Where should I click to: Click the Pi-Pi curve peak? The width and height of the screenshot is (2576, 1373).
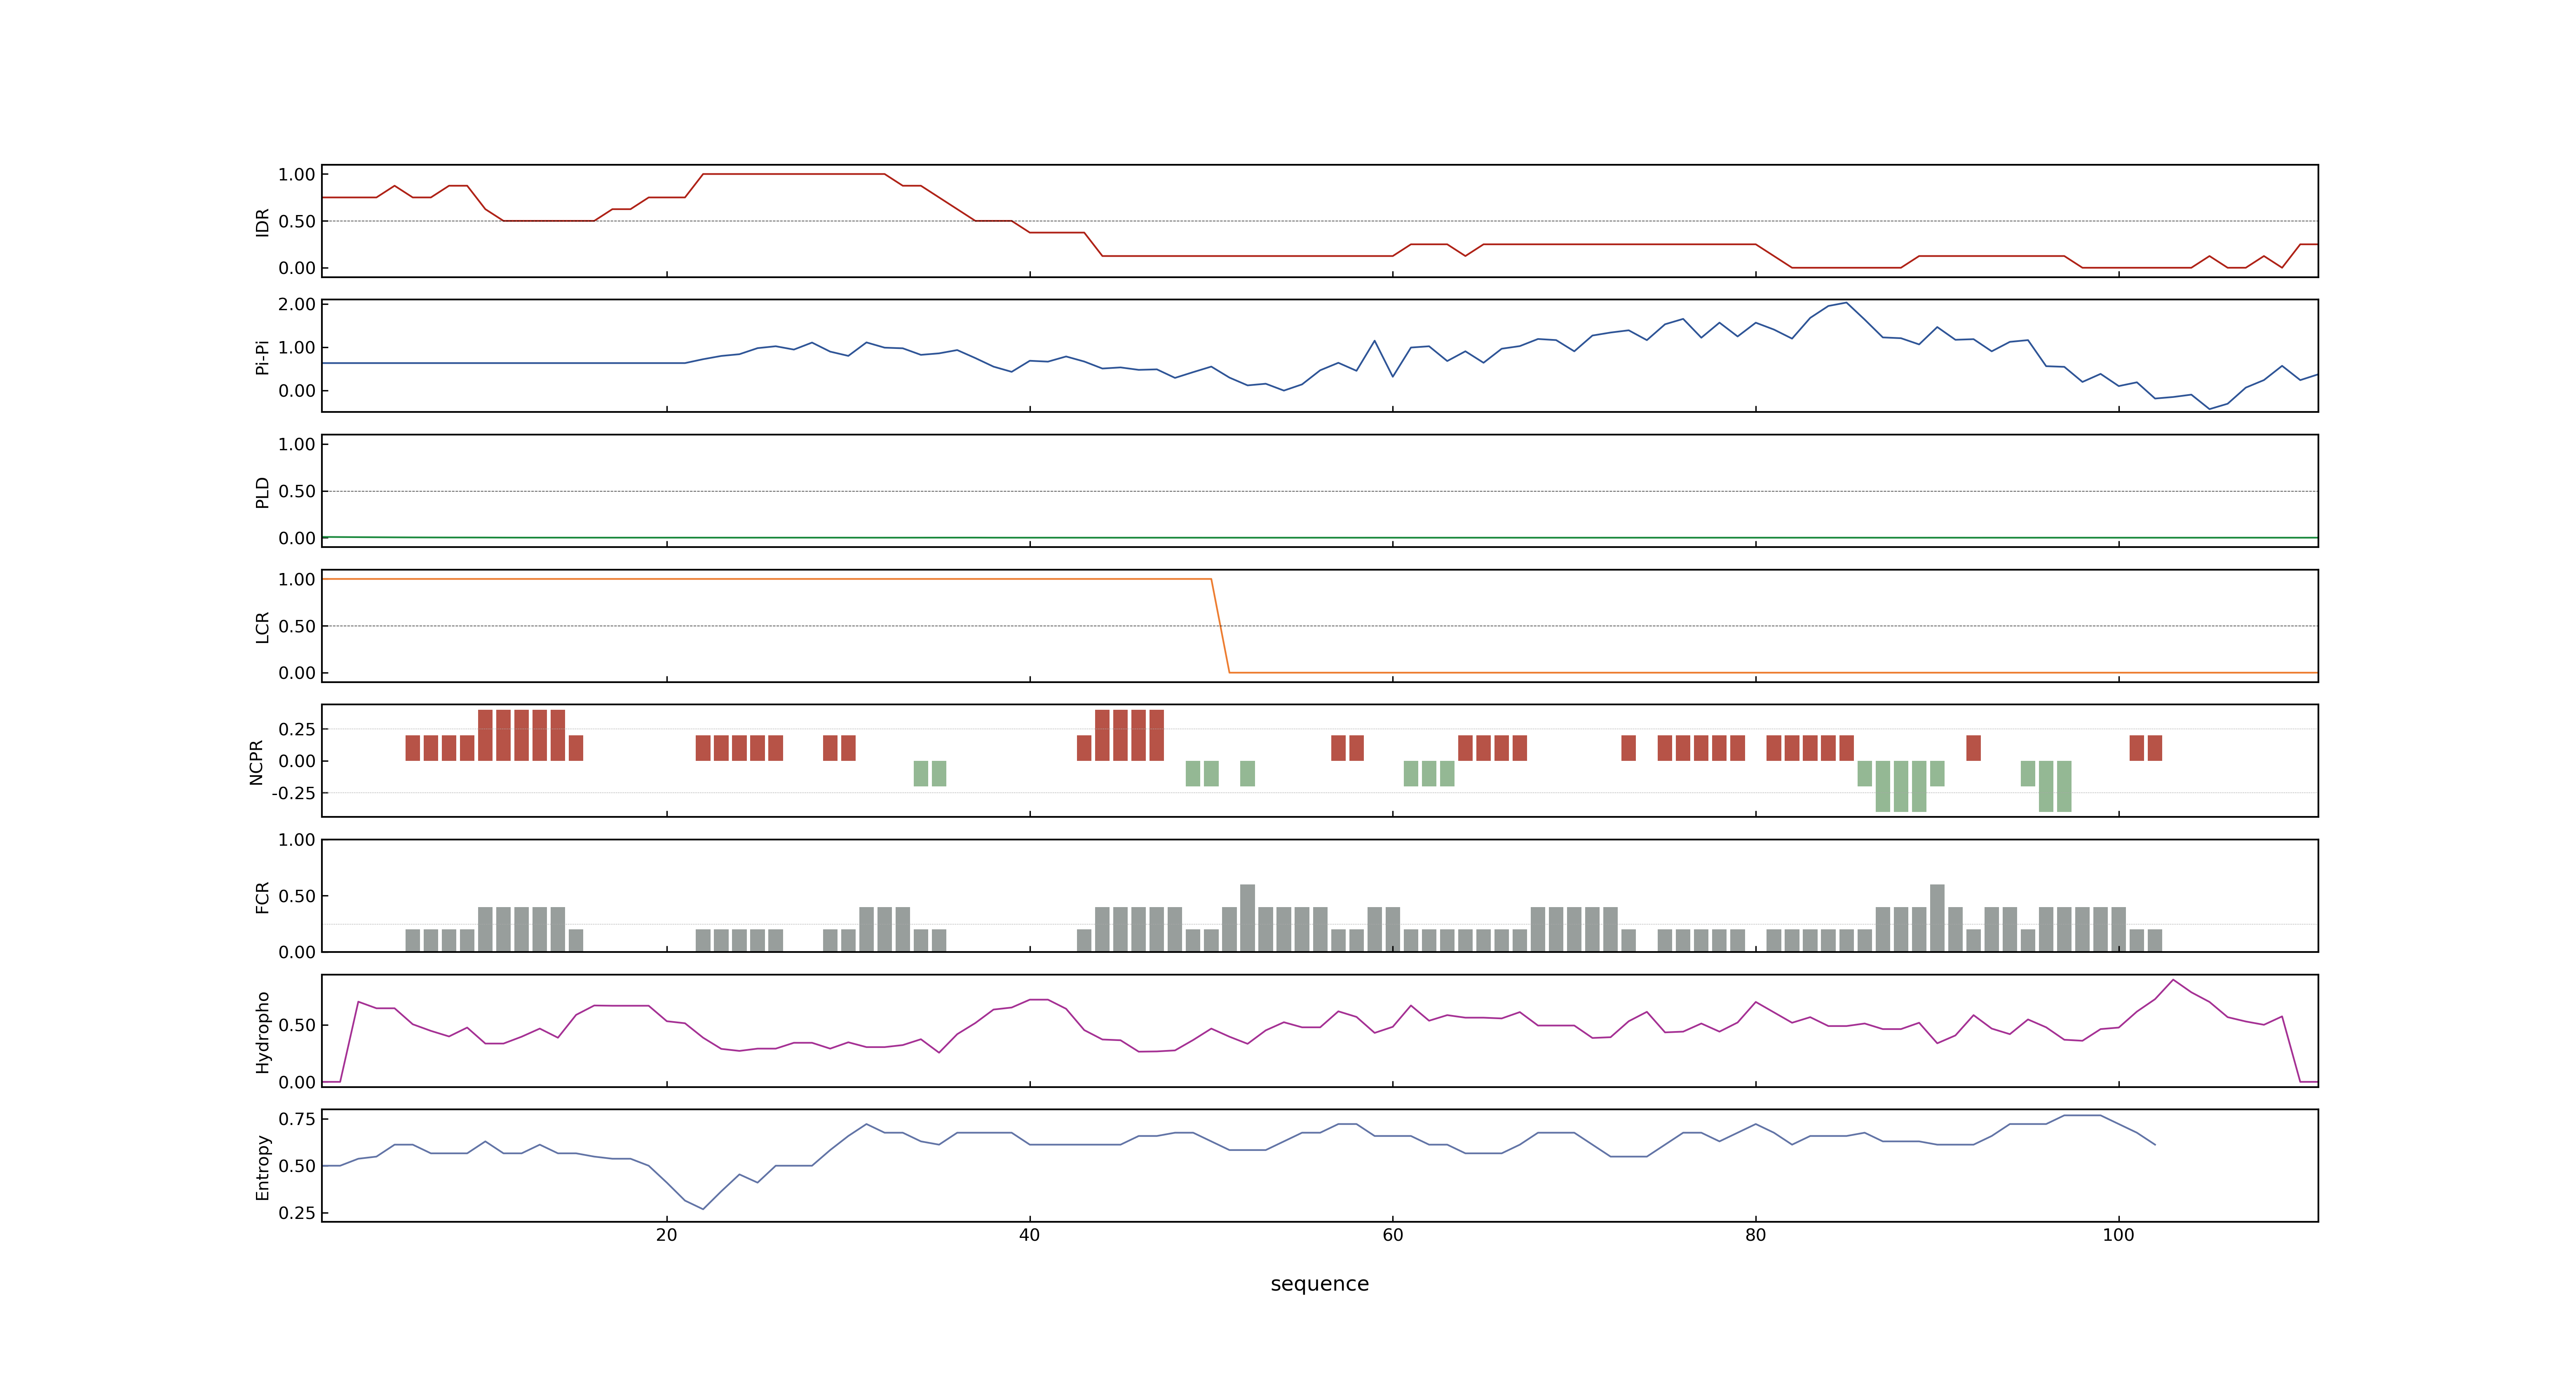tap(1846, 303)
